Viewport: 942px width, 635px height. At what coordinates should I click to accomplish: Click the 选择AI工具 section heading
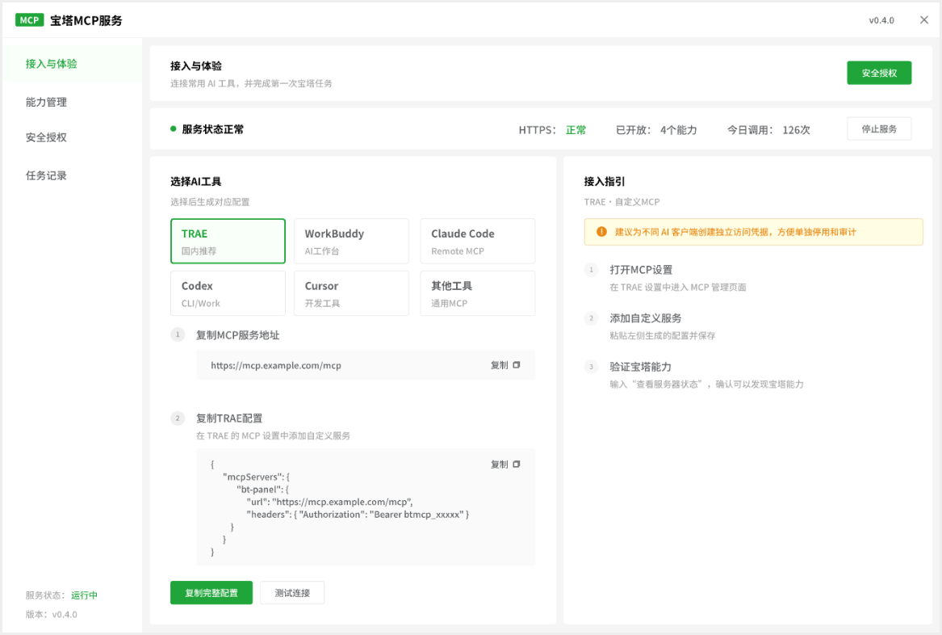[196, 182]
